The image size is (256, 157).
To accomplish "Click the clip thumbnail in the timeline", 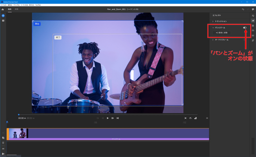I will [x=18, y=133].
